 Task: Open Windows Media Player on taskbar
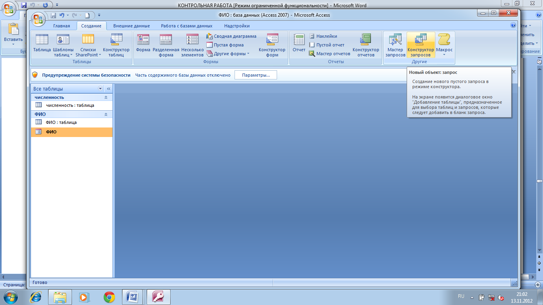(84, 297)
